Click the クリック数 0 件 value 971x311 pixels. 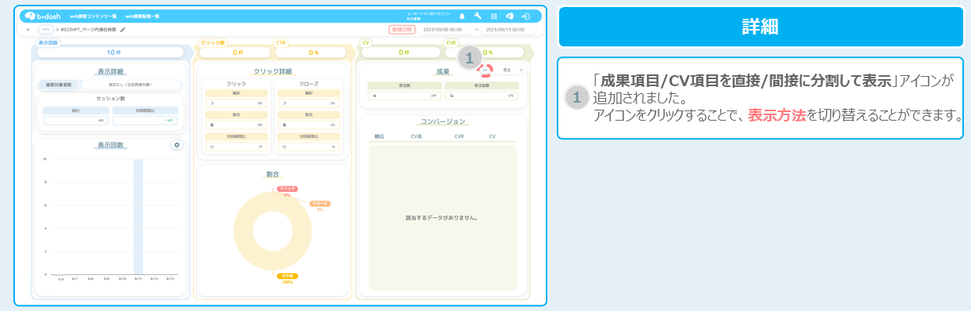click(234, 52)
